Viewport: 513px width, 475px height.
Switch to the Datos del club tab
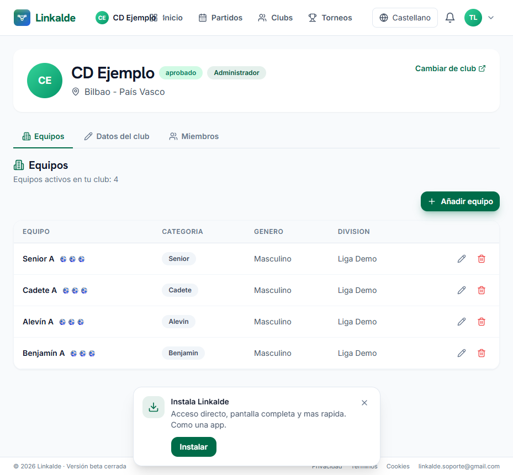pyautogui.click(x=117, y=136)
